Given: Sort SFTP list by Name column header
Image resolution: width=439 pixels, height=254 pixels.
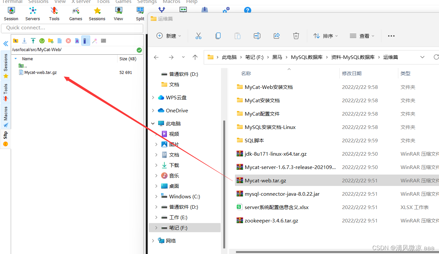Looking at the screenshot, I should pos(27,59).
